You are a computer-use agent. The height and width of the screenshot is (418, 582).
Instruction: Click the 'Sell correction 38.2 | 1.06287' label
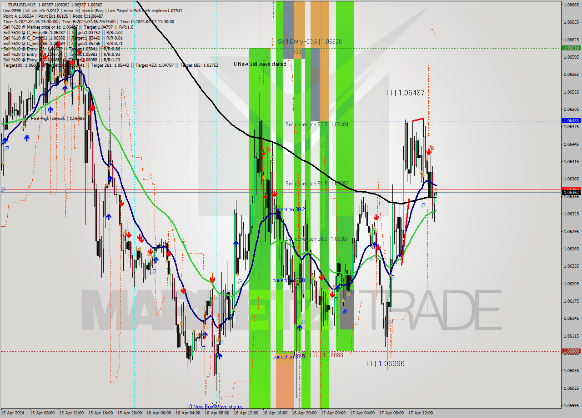tap(317, 239)
